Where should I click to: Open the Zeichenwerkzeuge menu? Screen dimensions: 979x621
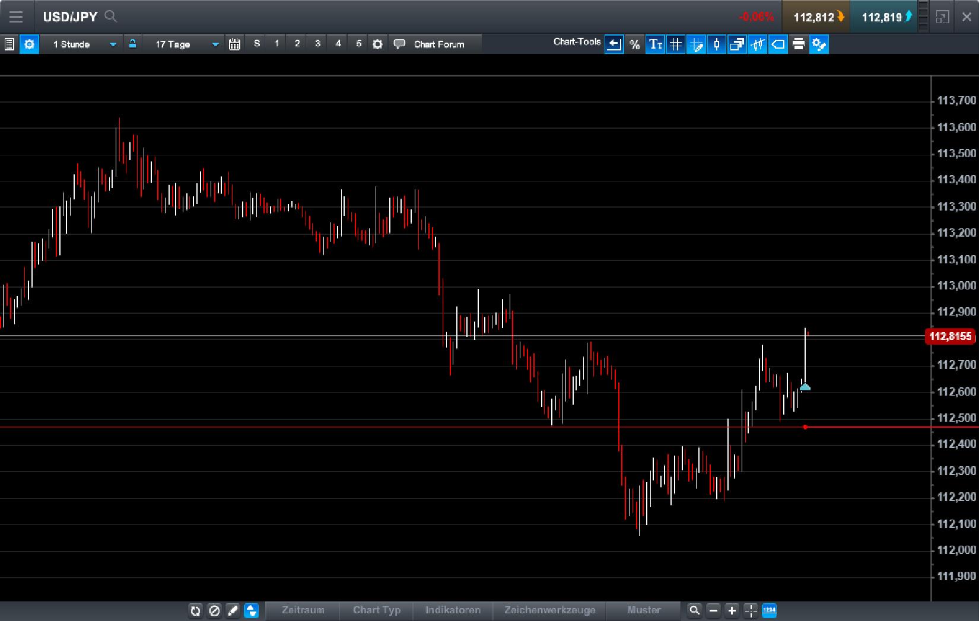click(549, 610)
